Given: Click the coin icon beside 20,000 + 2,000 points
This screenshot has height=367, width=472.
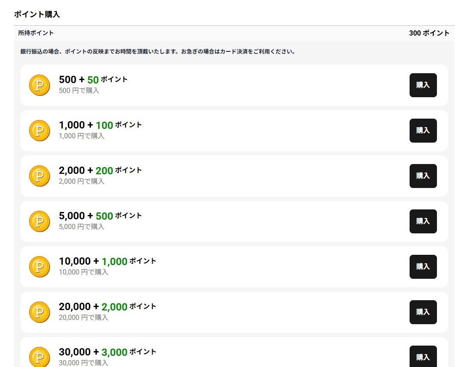Looking at the screenshot, I should pos(39,312).
